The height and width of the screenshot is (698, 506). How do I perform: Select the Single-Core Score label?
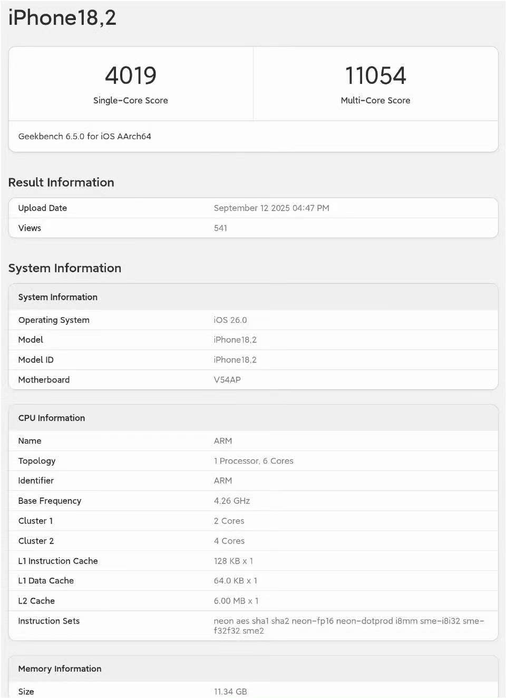point(131,100)
